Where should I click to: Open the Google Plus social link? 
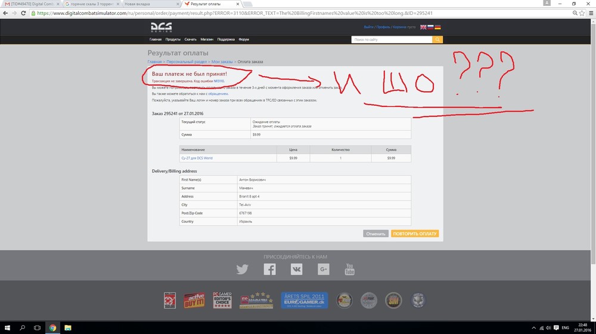pos(324,269)
